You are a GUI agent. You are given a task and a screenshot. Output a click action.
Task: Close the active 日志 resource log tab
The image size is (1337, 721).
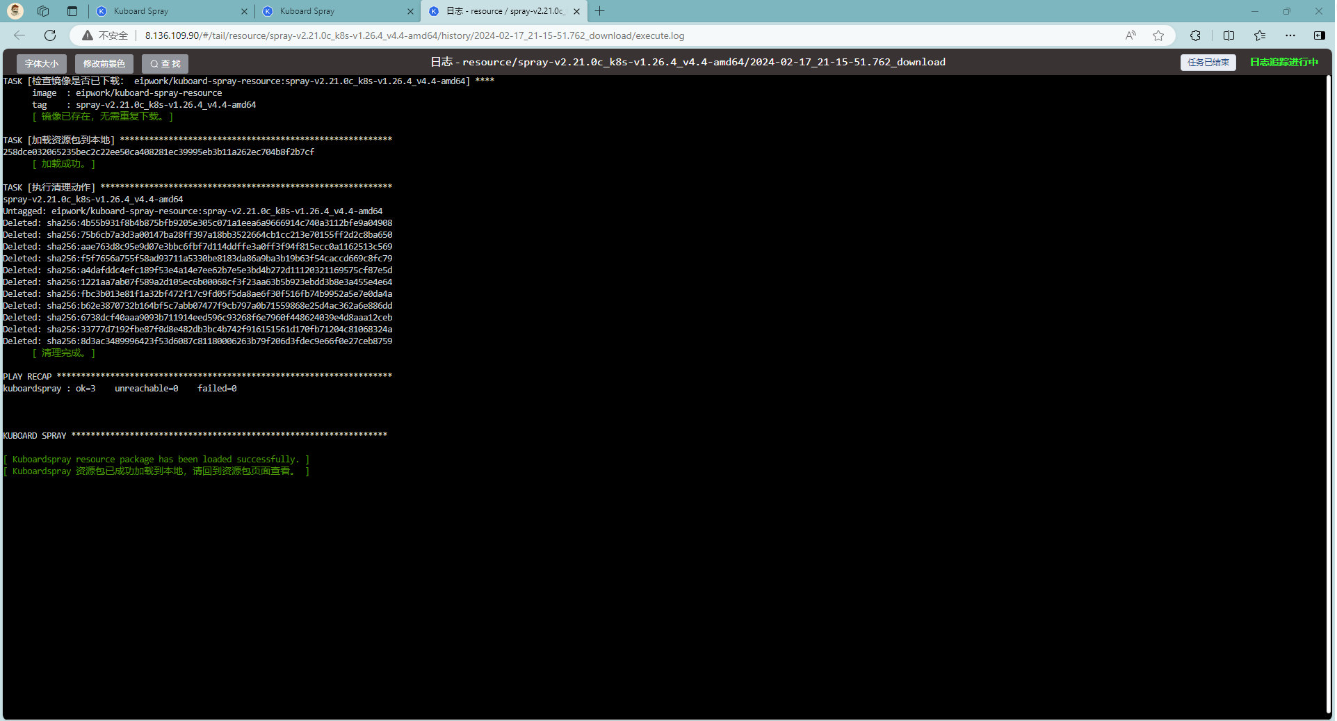[x=576, y=11]
